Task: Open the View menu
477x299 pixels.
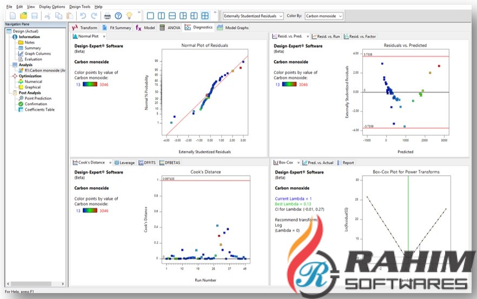Action: (x=31, y=6)
